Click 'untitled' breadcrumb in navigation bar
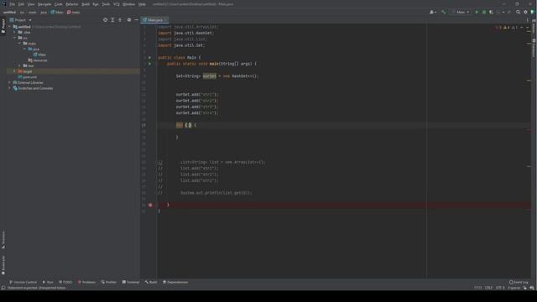The width and height of the screenshot is (537, 302). (x=9, y=12)
